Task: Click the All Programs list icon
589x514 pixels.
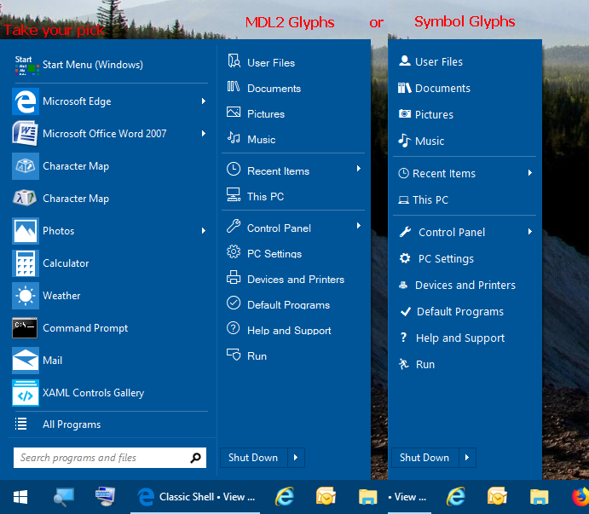Action: tap(20, 424)
